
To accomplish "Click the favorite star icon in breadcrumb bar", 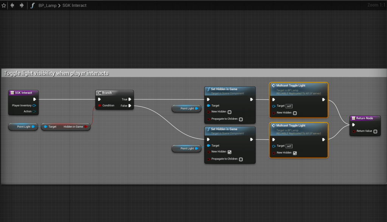I will coord(4,5).
